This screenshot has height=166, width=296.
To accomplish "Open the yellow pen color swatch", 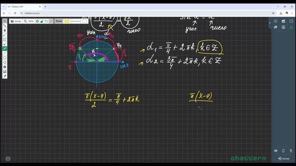I will 67,21.
